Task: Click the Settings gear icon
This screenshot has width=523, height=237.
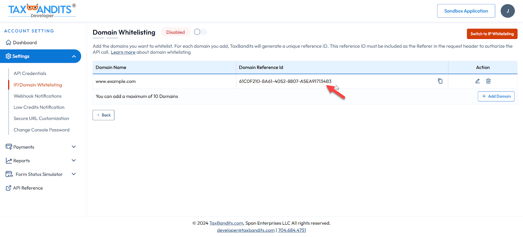Action: 8,56
